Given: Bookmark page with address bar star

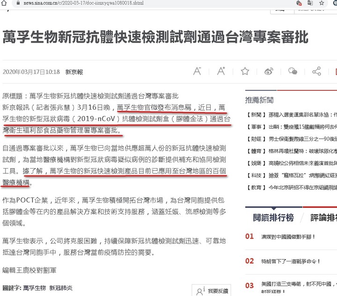Looking at the screenshot, I should tap(322, 3).
